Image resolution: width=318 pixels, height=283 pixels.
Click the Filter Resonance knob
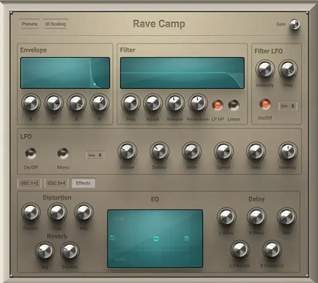pos(198,103)
